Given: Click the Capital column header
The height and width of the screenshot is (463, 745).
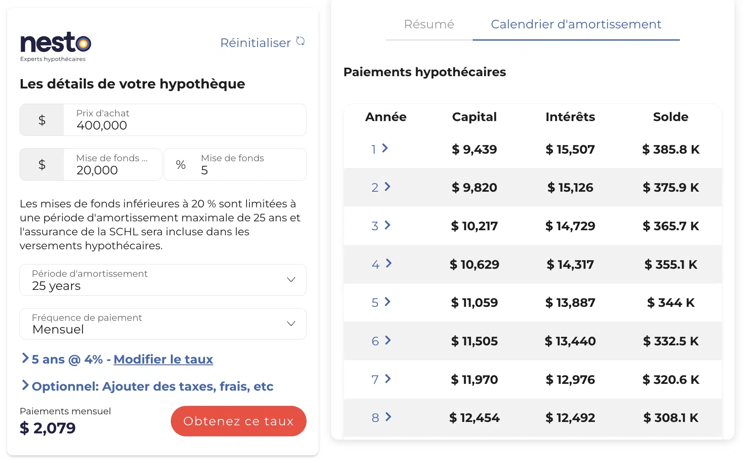Looking at the screenshot, I should coord(474,117).
